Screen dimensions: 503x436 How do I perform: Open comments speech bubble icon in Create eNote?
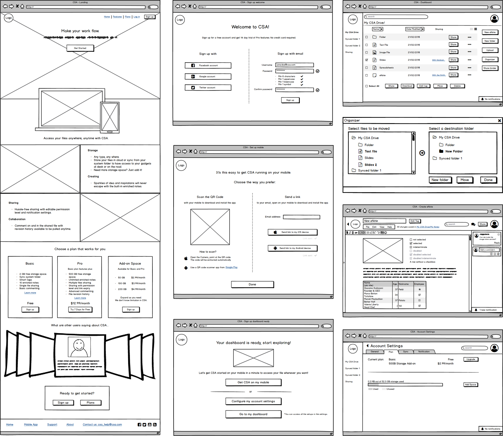(x=473, y=224)
